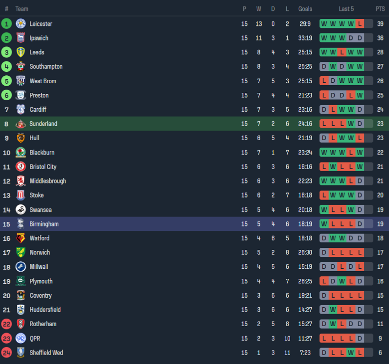Screen dimensions: 389x364
Task: Select the Norwich canary crest icon
Action: tap(20, 252)
